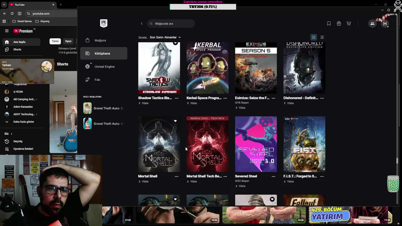Viewport: 402px width, 226px height.
Task: Open Kerbal Space Program options menu
Action: click(225, 98)
